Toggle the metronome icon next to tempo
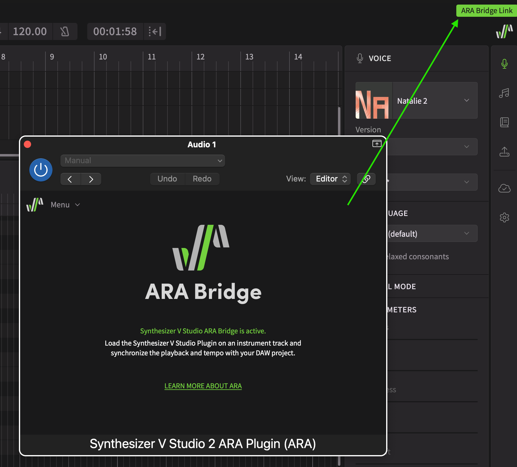 pyautogui.click(x=65, y=31)
